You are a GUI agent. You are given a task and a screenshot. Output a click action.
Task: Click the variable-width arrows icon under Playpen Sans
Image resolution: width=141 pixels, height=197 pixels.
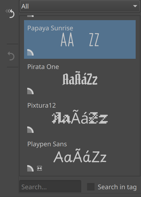[40, 168]
